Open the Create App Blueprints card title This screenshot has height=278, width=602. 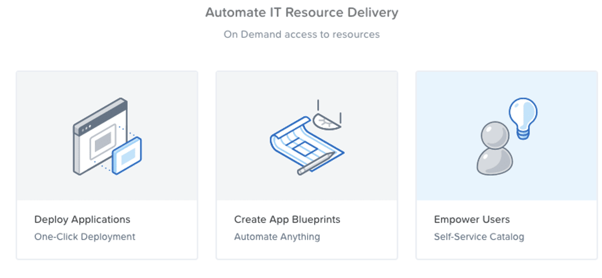tap(287, 220)
